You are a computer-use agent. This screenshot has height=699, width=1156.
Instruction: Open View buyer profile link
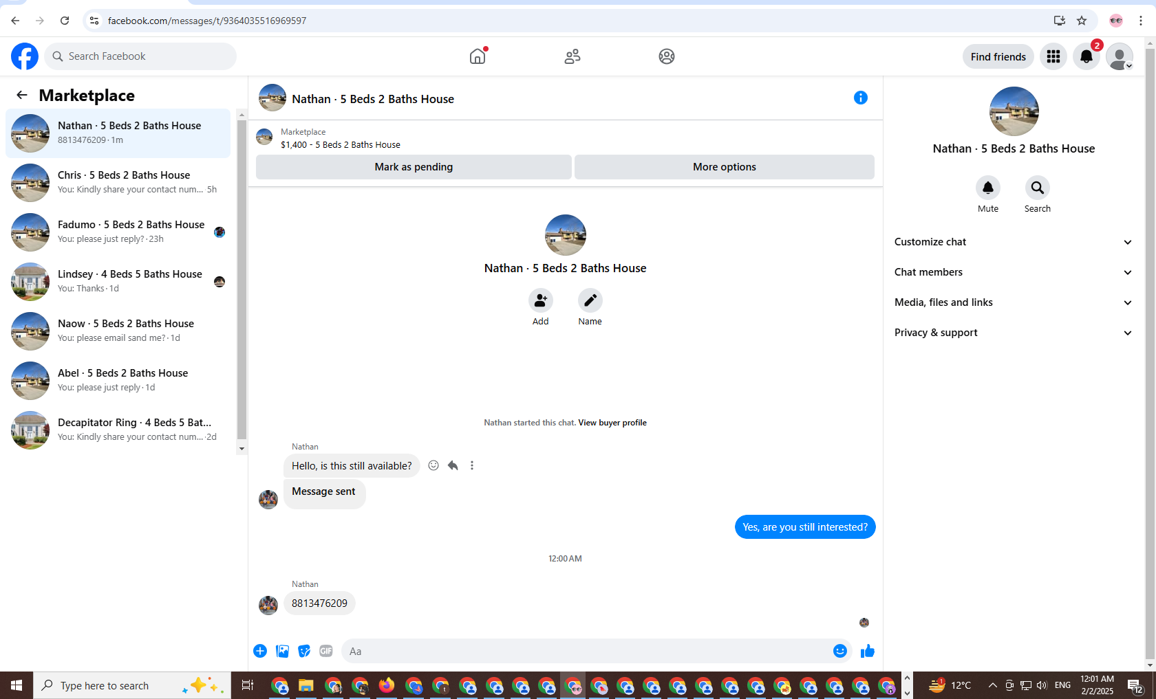pyautogui.click(x=612, y=423)
